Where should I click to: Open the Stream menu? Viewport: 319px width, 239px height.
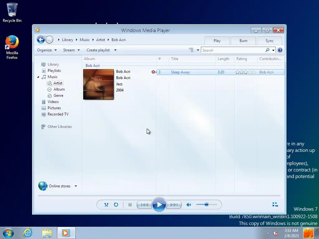[71, 50]
